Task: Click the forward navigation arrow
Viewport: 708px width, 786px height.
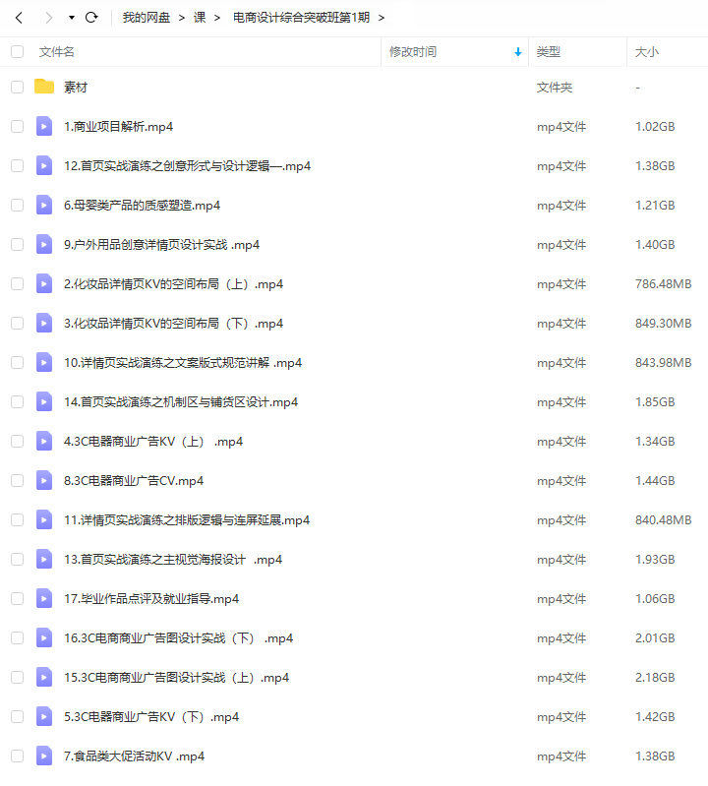Action: click(48, 18)
